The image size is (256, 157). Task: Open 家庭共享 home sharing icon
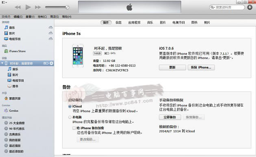pos(6,98)
